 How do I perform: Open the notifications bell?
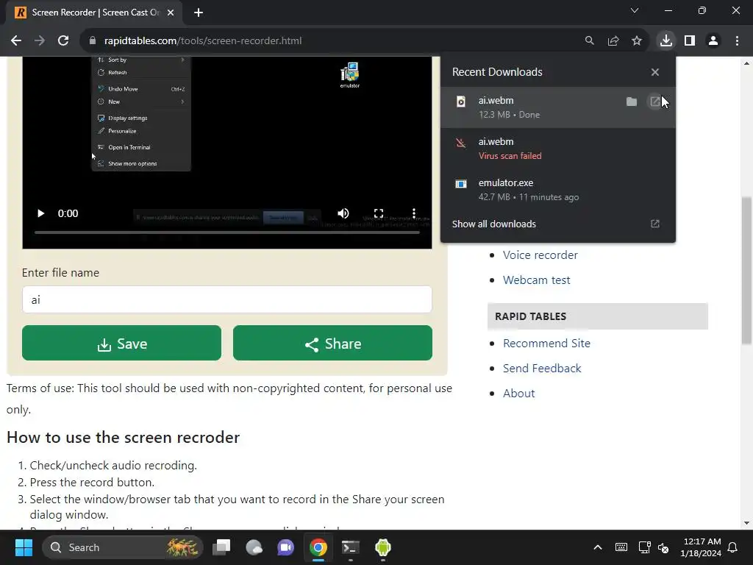coord(733,547)
